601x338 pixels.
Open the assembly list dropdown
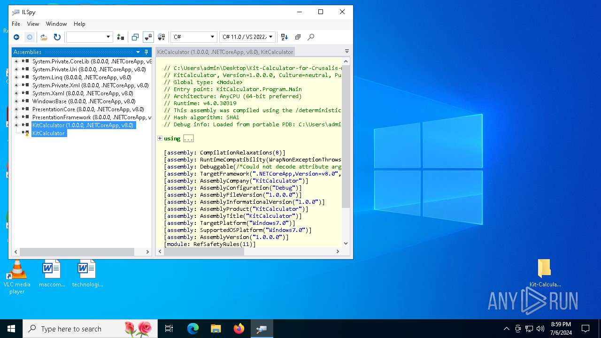pos(89,37)
